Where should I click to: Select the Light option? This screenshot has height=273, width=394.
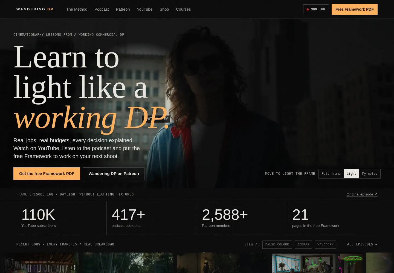point(351,174)
